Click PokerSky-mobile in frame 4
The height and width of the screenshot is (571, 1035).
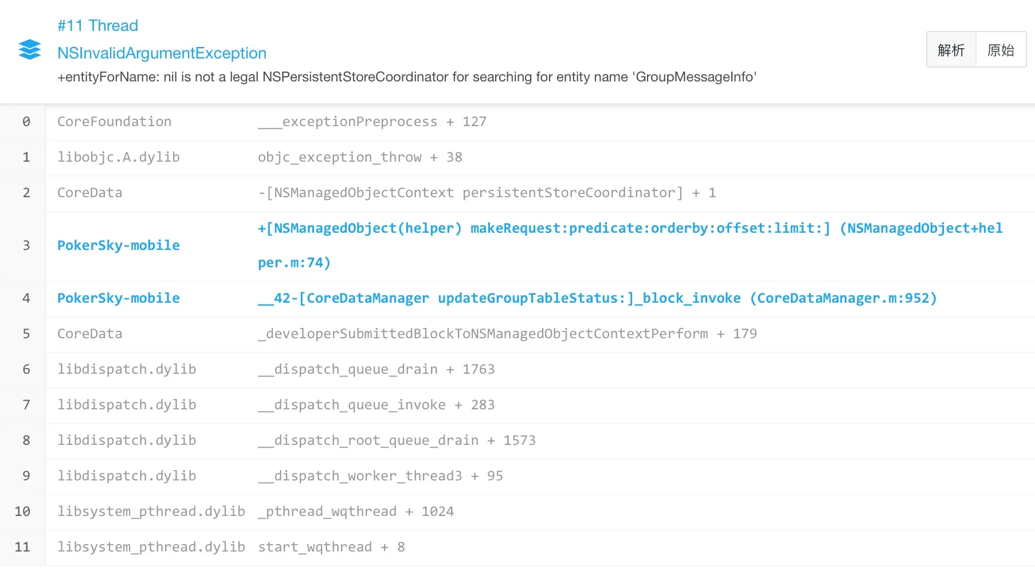[x=119, y=298]
